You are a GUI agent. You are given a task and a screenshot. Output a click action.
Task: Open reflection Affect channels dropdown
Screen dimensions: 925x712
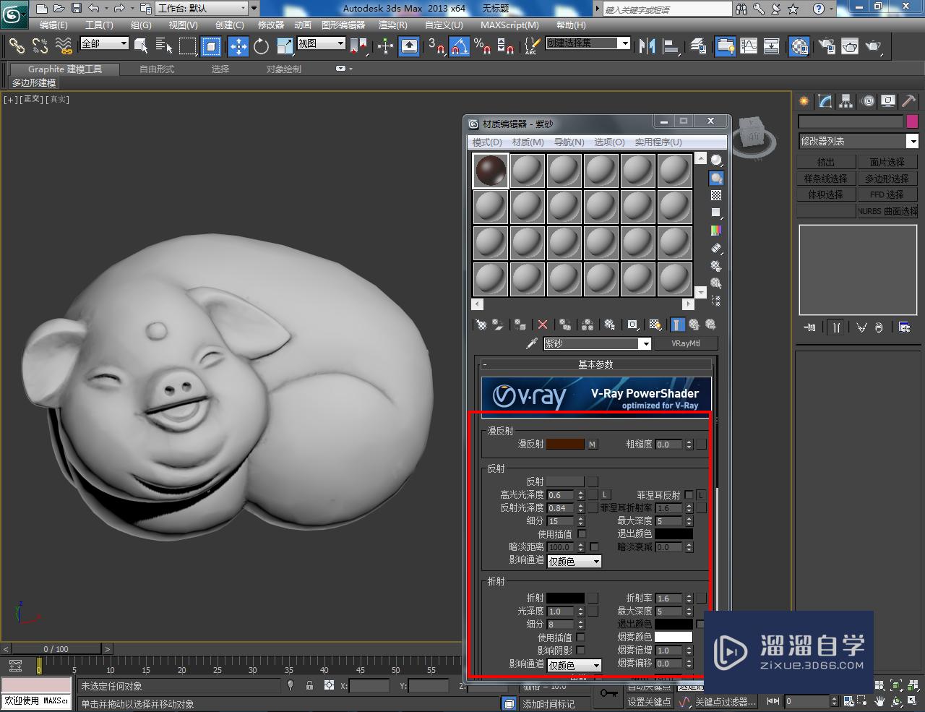[575, 562]
